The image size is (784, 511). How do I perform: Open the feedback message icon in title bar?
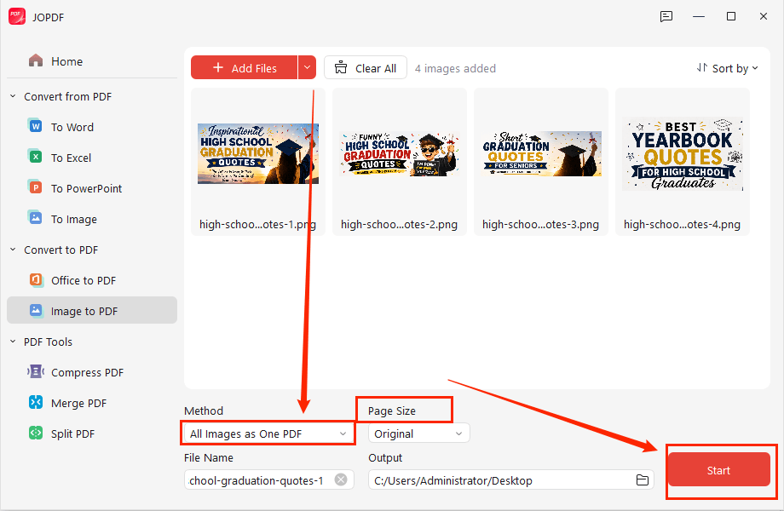(666, 16)
